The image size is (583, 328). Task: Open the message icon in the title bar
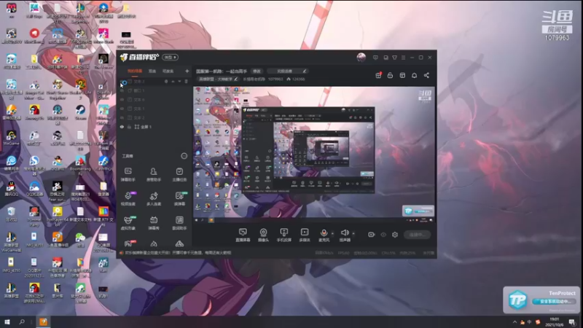[375, 58]
